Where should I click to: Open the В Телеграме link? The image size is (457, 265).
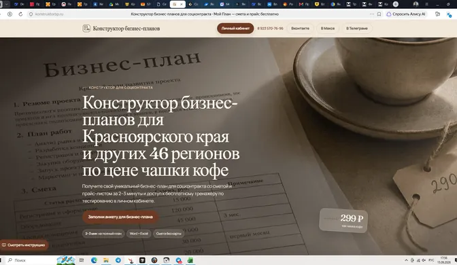click(x=357, y=29)
